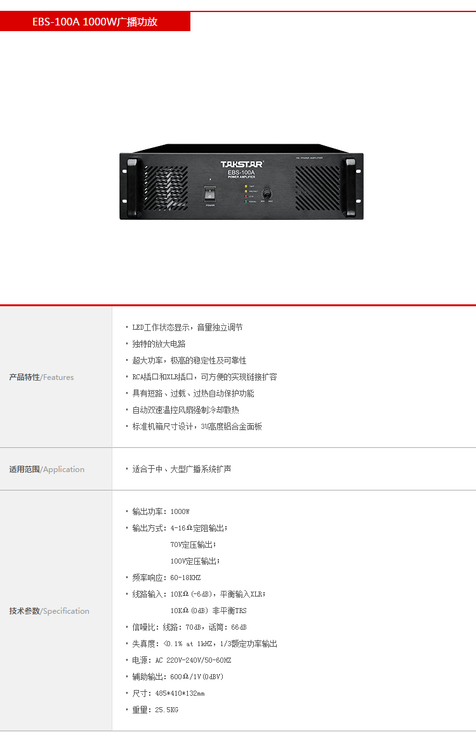Viewport: 476px width, 744px height.
Task: Click the volume knob on the amplifier panel
Action: coord(267,194)
